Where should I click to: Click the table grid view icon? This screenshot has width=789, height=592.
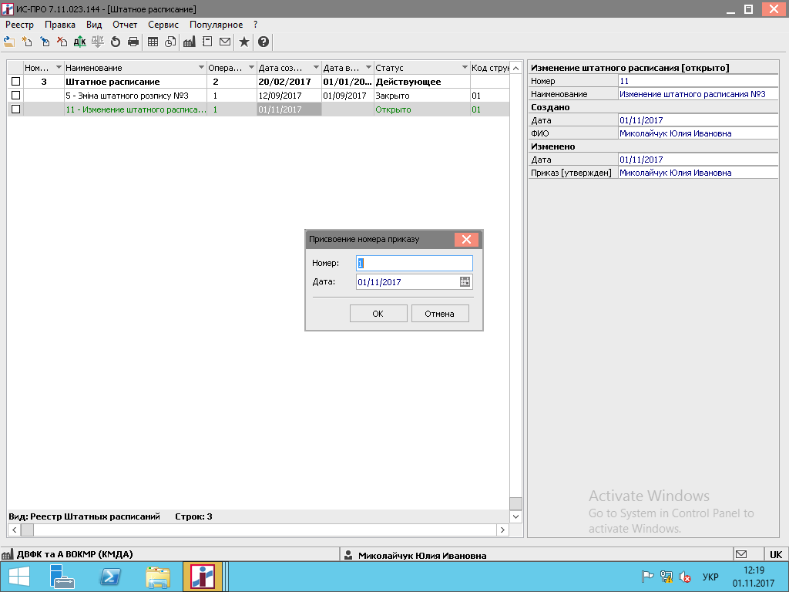(153, 42)
